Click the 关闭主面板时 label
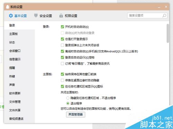173x129 pixels. [x=70, y=92]
